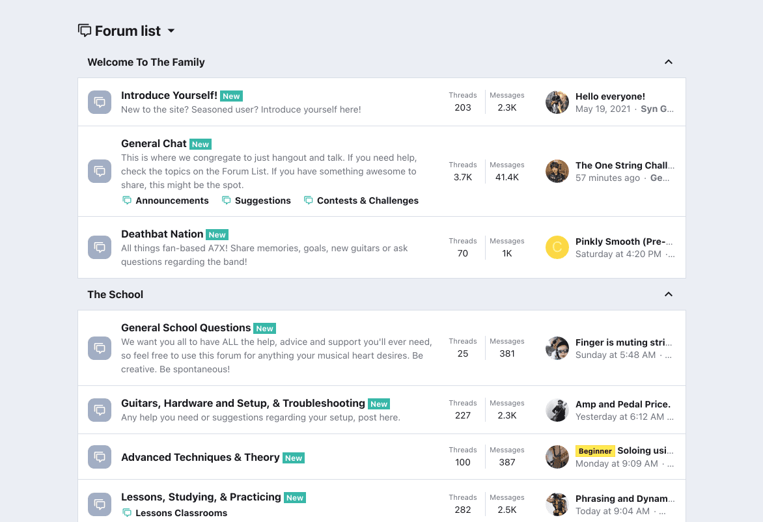Click the Deathbat Nation forum node icon
The width and height of the screenshot is (763, 522).
(100, 247)
